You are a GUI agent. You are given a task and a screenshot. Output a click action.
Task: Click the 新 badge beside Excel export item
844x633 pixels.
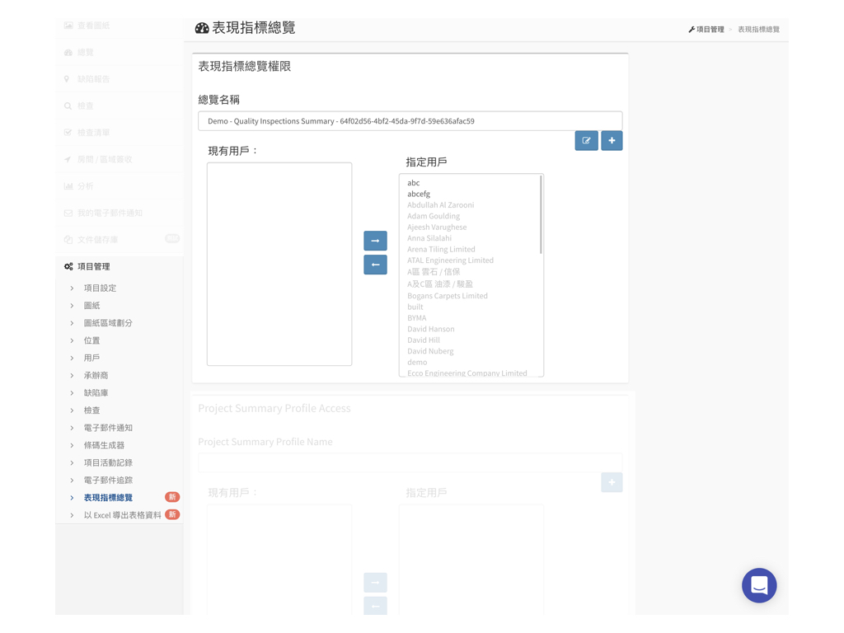pyautogui.click(x=172, y=514)
